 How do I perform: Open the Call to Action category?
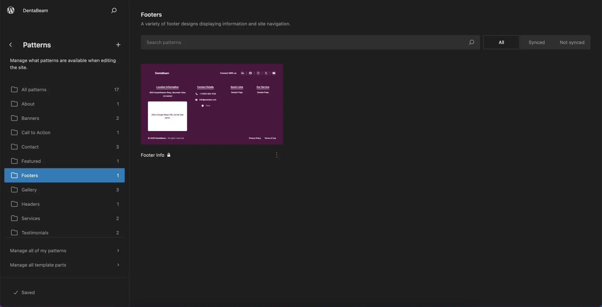65,132
